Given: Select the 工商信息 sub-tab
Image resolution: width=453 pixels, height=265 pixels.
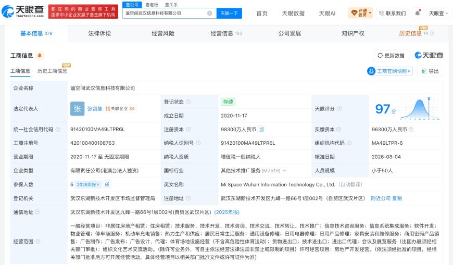Looking at the screenshot, I should point(20,71).
